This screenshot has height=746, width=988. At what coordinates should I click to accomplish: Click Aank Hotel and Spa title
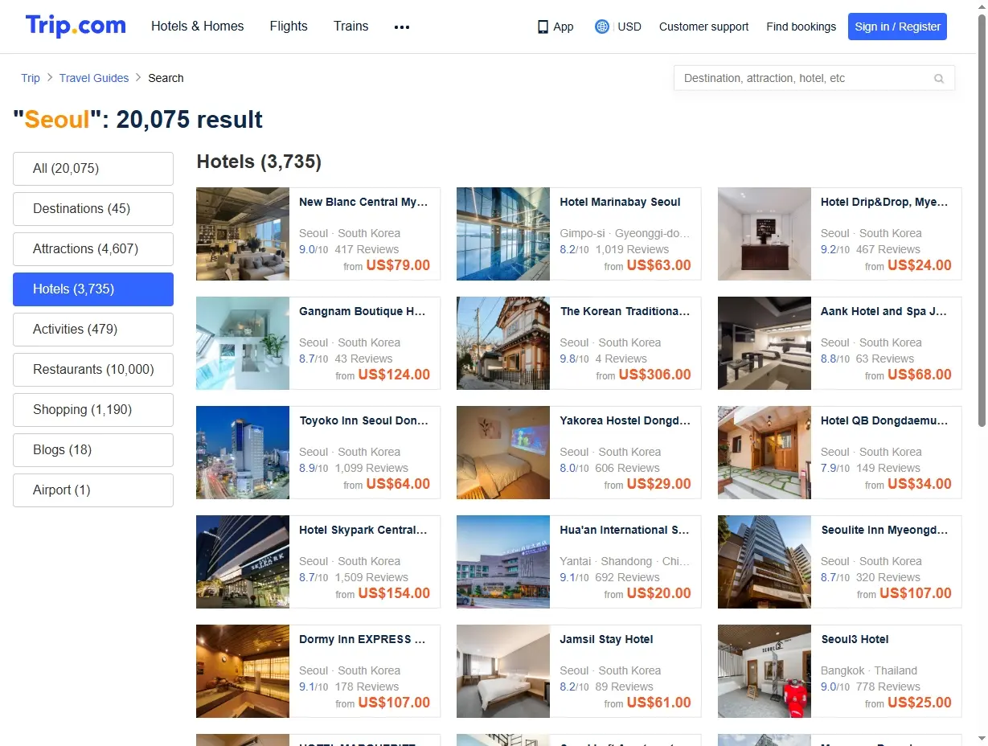click(883, 312)
